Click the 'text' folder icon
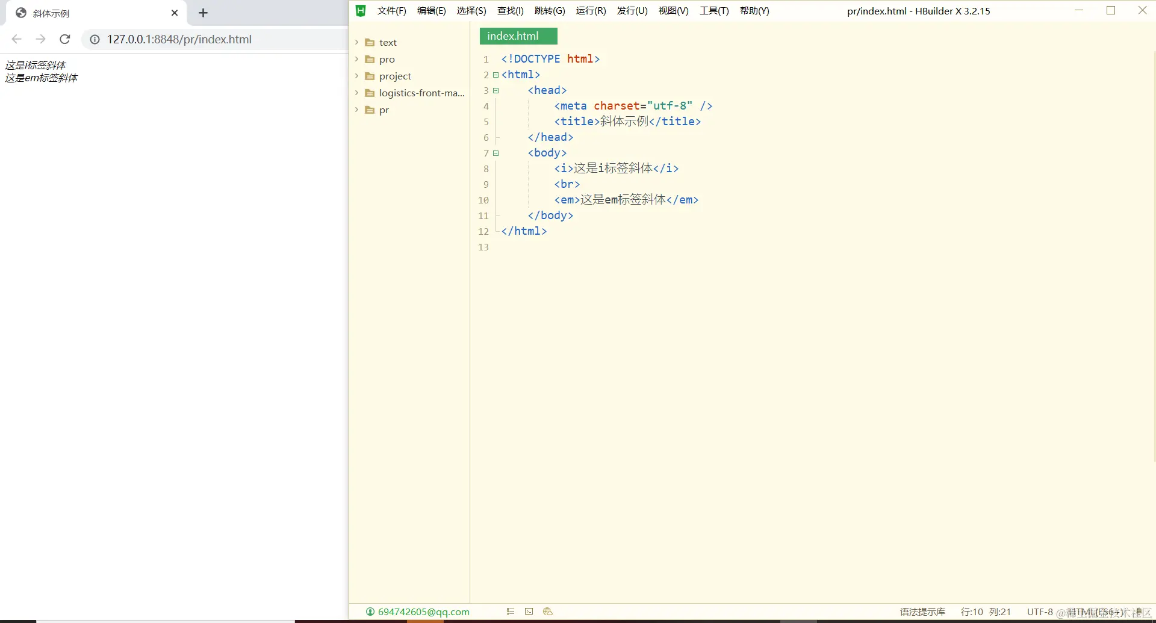The height and width of the screenshot is (623, 1156). pyautogui.click(x=370, y=43)
